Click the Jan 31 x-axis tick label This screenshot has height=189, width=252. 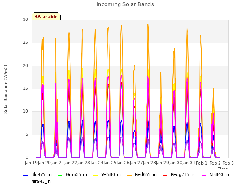pos(189,163)
